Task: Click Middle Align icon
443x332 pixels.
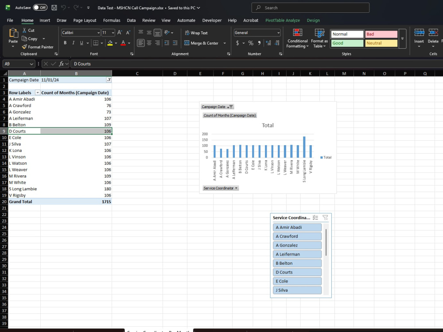Action: [149, 32]
